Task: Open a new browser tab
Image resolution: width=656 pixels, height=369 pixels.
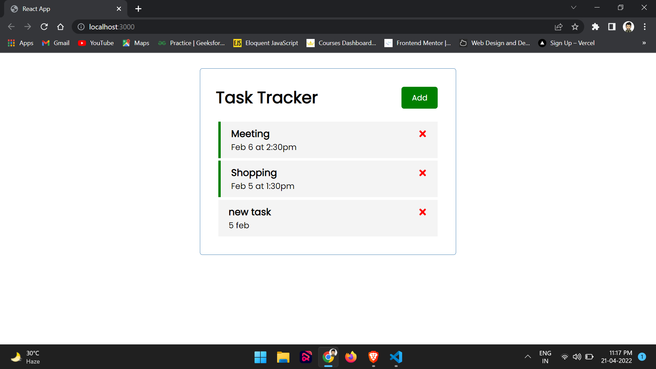Action: [x=138, y=9]
